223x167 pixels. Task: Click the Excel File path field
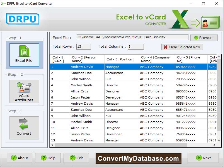tap(132, 37)
